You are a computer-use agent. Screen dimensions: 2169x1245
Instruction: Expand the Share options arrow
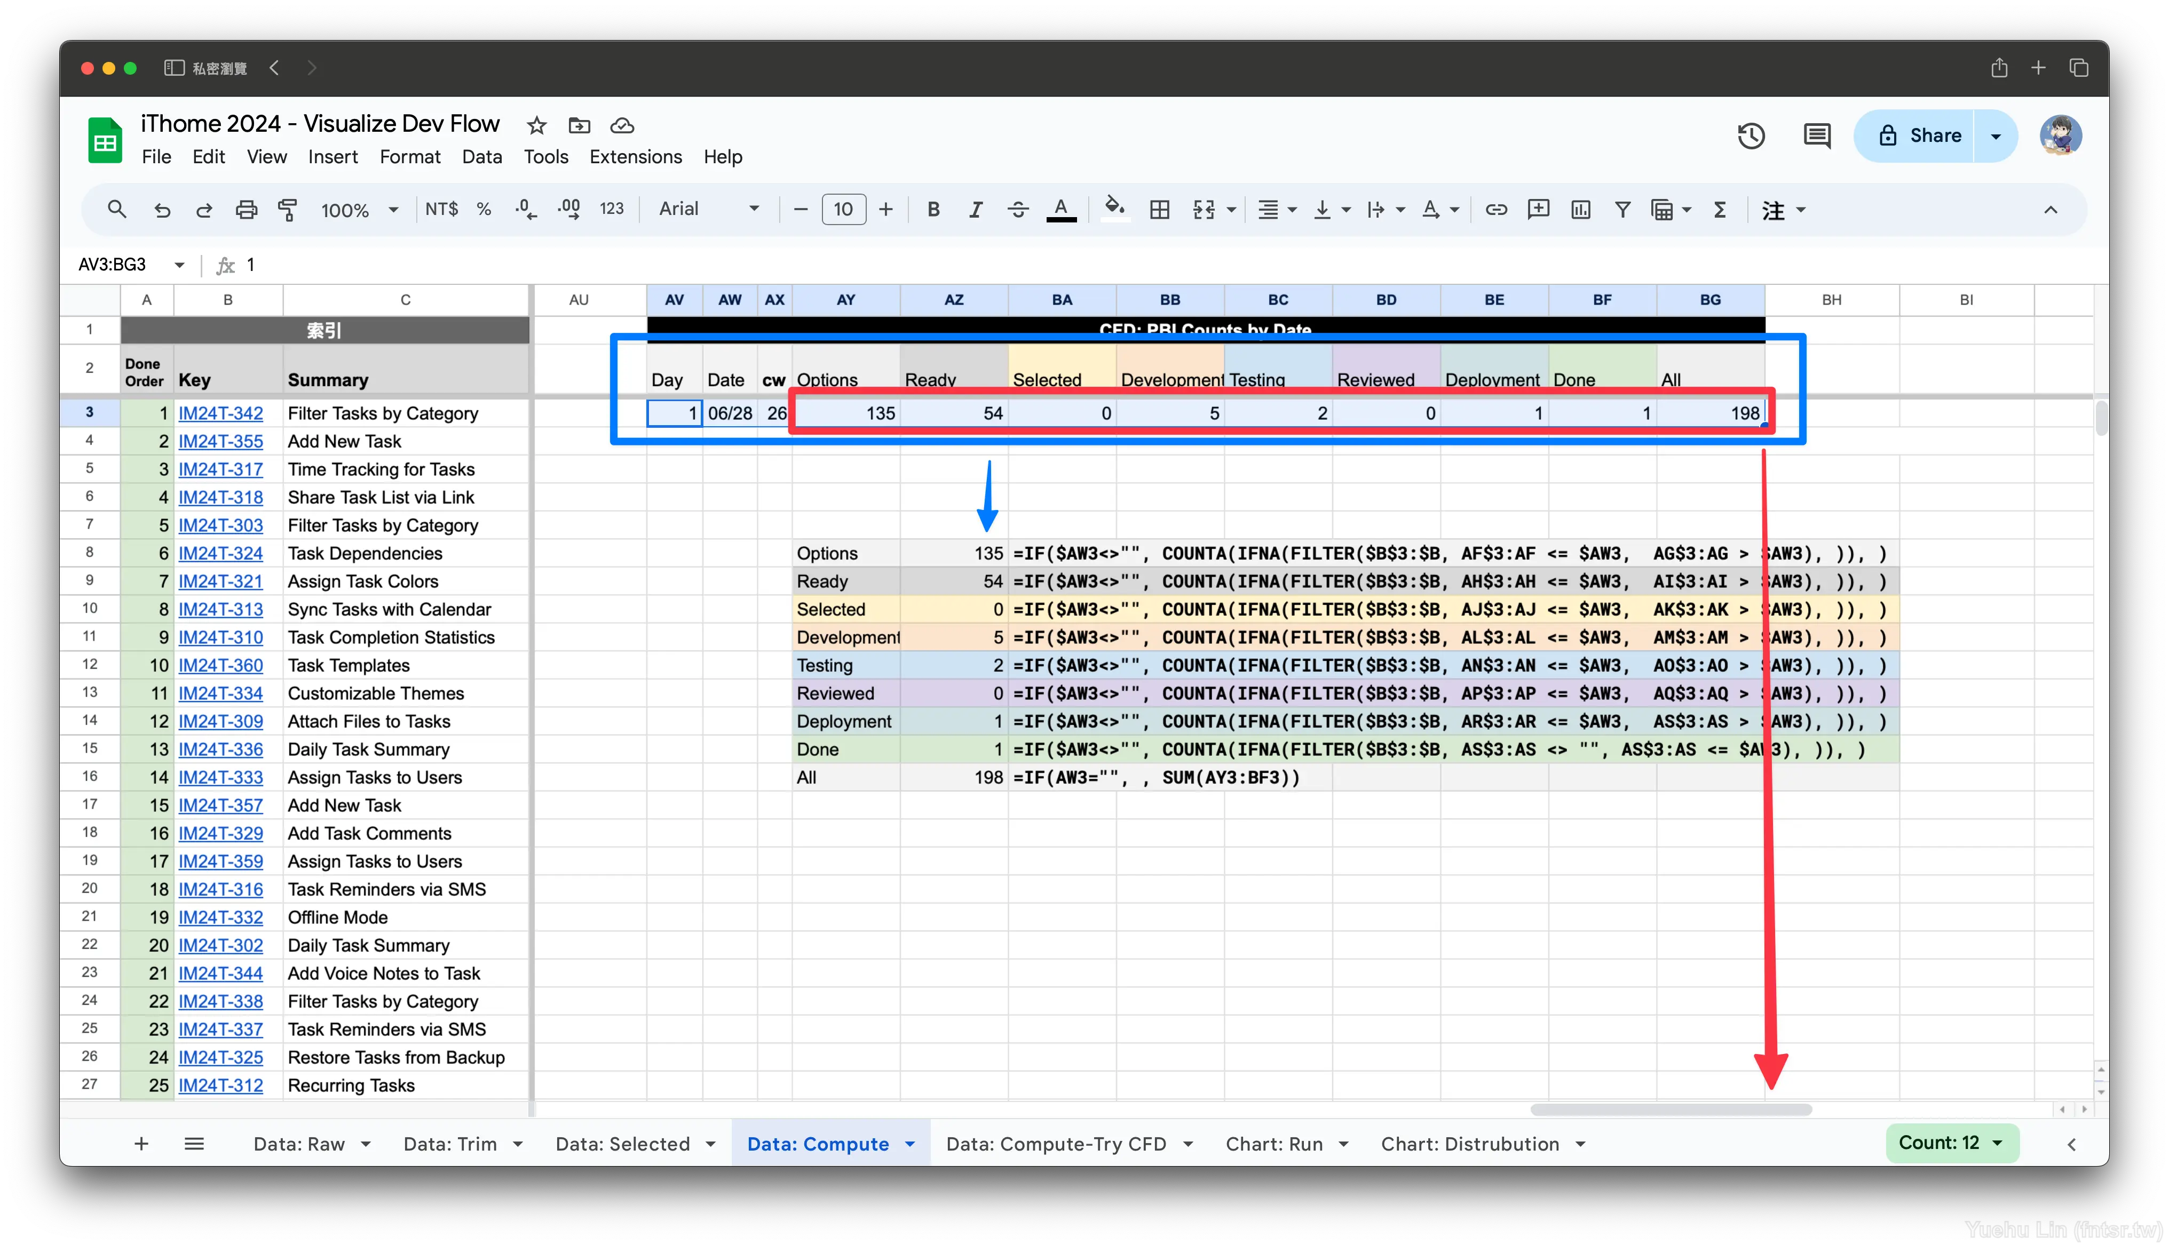pyautogui.click(x=1996, y=136)
